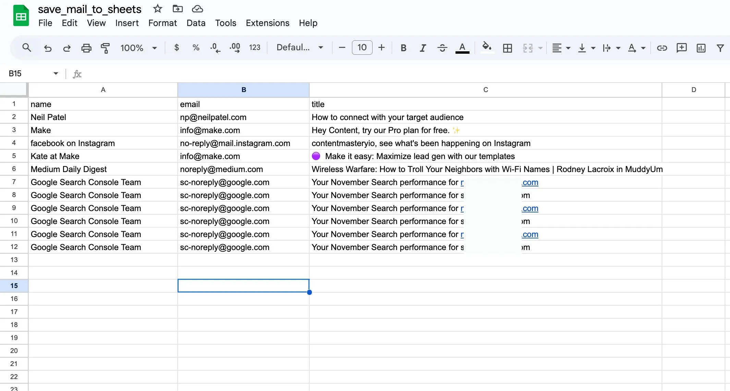Select the cell containing Neil Patel
730x391 pixels.
click(103, 117)
